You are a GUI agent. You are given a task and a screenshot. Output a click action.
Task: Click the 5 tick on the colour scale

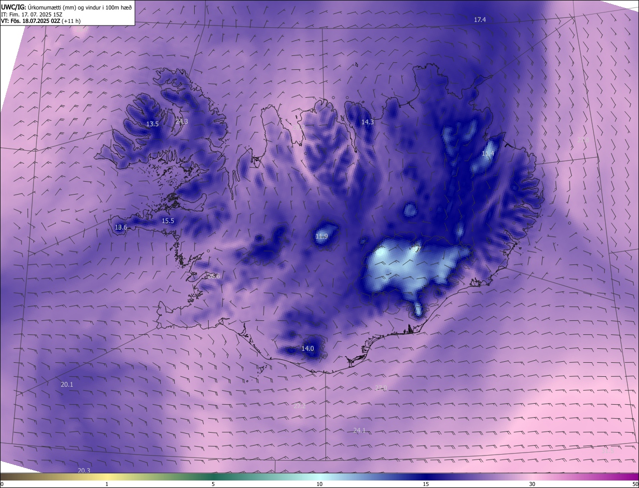(213, 484)
